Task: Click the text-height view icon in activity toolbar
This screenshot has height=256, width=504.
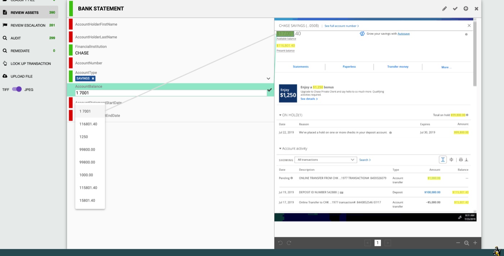Action: point(443,160)
